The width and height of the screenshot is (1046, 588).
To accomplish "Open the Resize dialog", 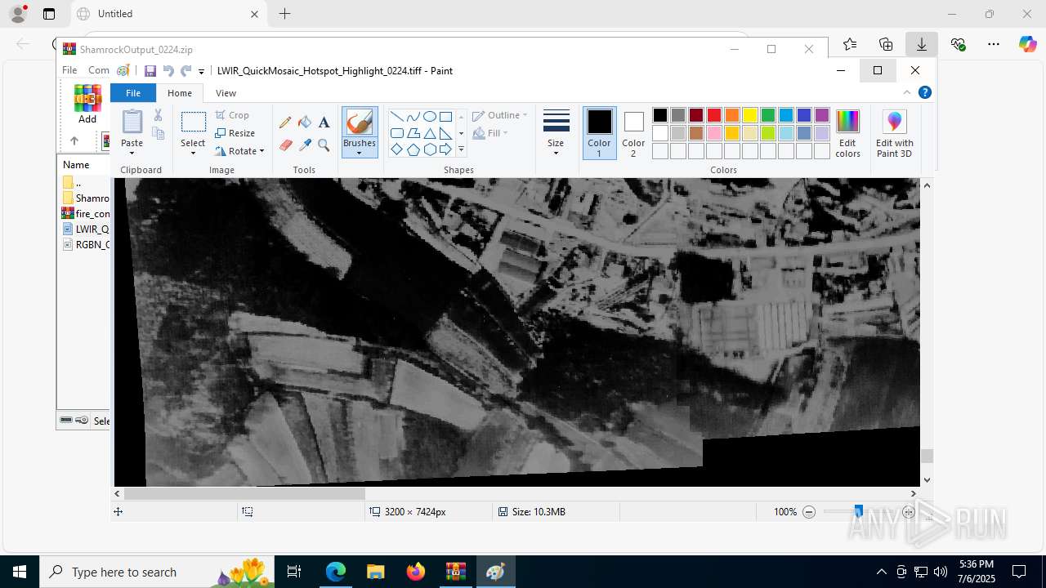I will pos(235,133).
